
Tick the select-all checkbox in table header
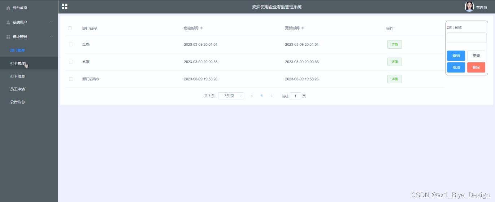click(x=70, y=28)
